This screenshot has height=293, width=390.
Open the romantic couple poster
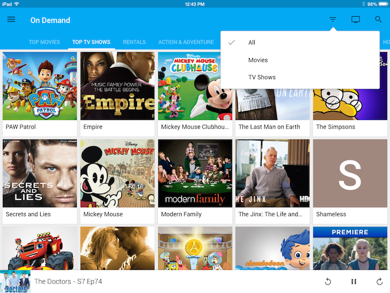(x=118, y=248)
